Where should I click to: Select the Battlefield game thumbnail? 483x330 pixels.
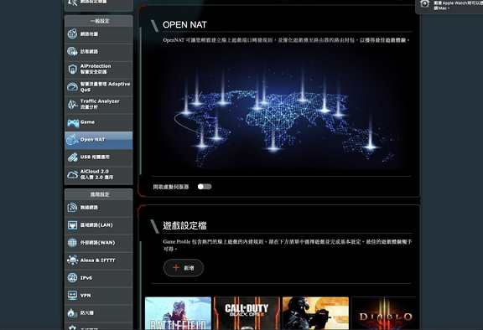click(x=178, y=313)
